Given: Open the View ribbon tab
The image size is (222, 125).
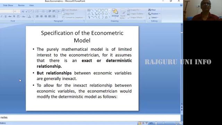Looking at the screenshot, I should [x=32, y=6].
